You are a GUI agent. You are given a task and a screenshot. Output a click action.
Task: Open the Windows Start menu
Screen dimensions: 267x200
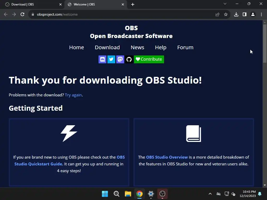(x=105, y=194)
